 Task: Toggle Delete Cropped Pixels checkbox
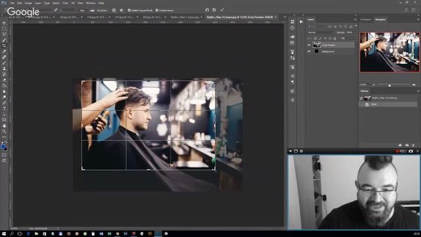tap(129, 11)
